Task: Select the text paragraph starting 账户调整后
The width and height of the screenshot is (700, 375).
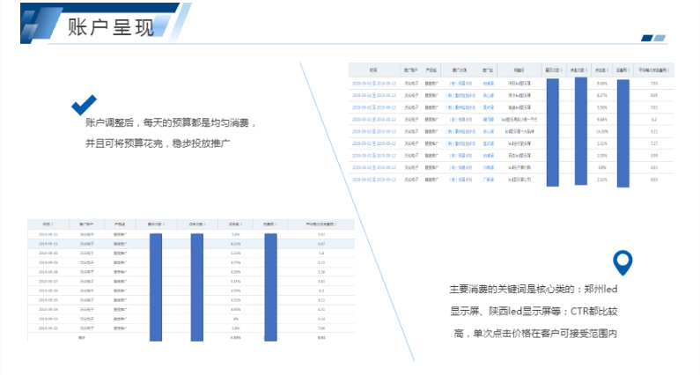Action: [x=158, y=133]
